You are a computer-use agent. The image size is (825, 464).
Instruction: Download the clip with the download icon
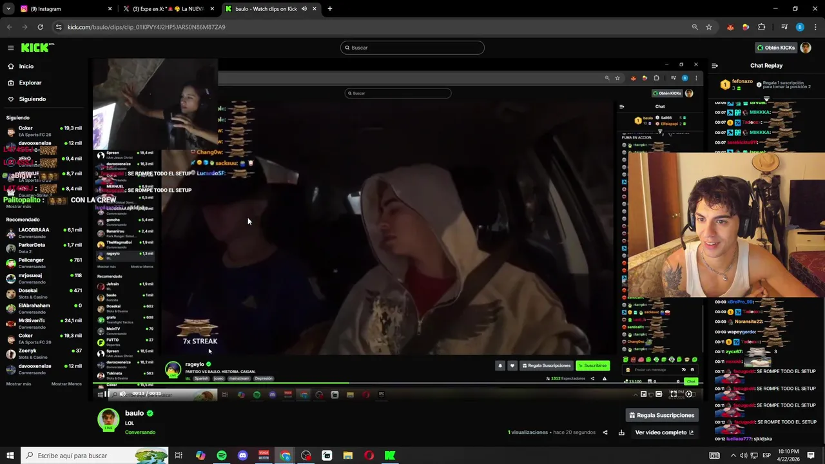[621, 432]
